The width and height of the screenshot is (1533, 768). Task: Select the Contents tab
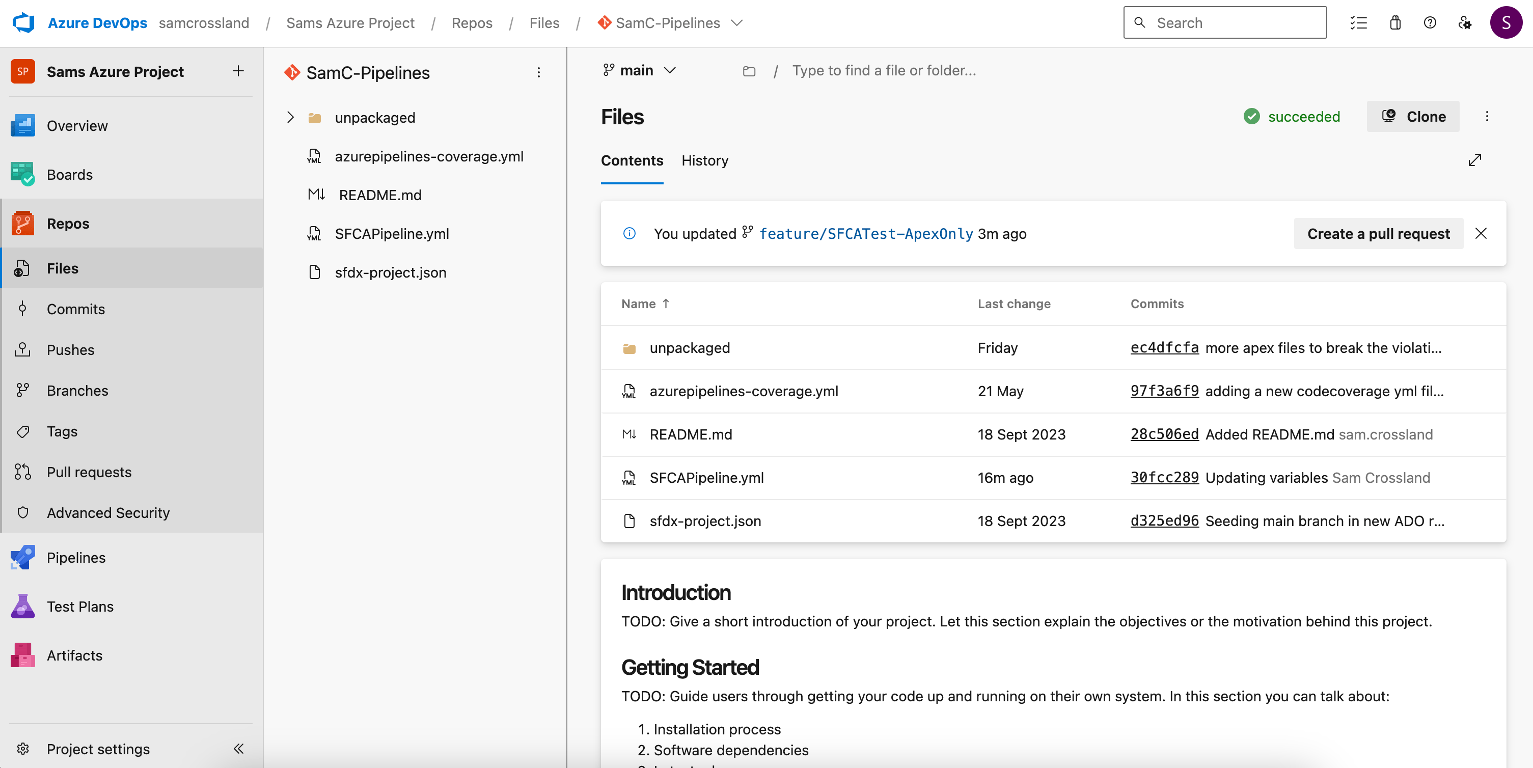(x=632, y=160)
